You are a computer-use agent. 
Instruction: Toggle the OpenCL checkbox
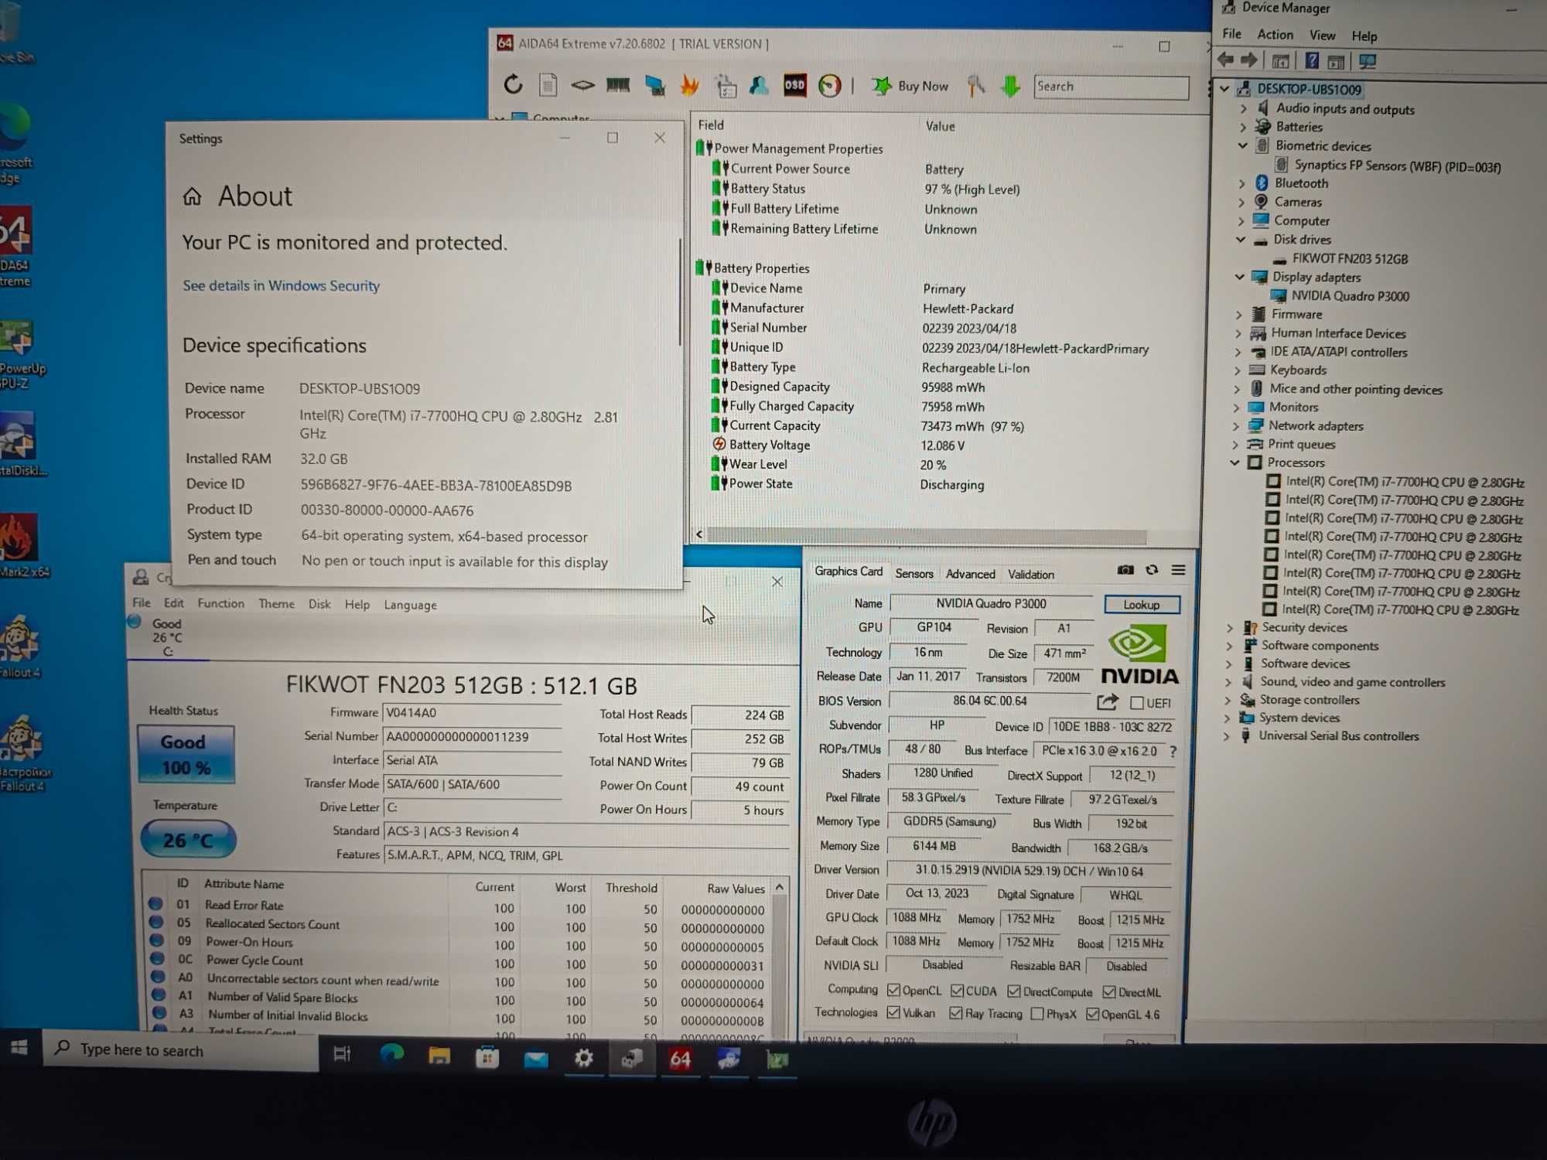pyautogui.click(x=894, y=990)
